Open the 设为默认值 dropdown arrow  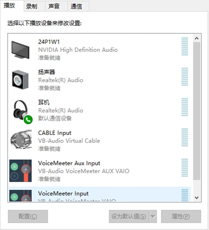click(153, 217)
